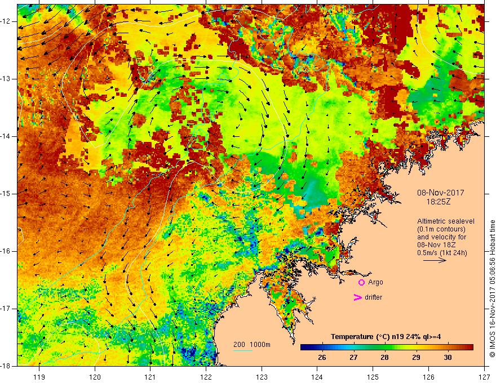Click colorbar tick label '26'
Image resolution: width=496 pixels, height=383 pixels.
pos(322,358)
